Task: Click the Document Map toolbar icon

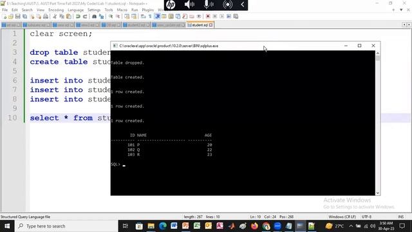Action: point(171,16)
